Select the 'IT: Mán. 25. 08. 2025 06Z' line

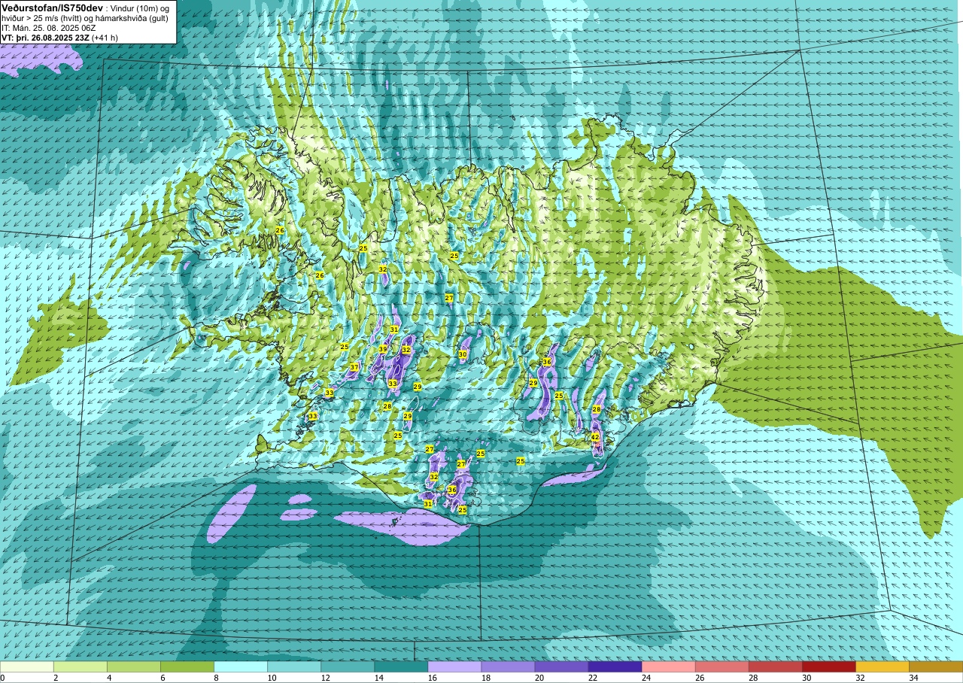pos(48,28)
